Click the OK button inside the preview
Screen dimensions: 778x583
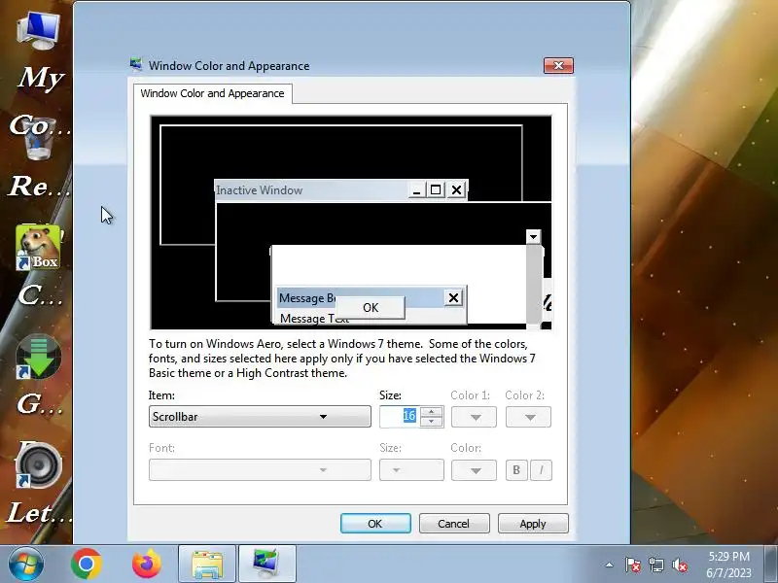[371, 308]
